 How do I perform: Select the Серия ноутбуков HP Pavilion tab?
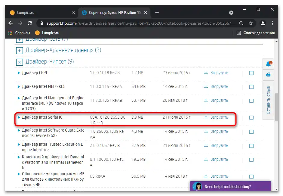click(x=114, y=13)
